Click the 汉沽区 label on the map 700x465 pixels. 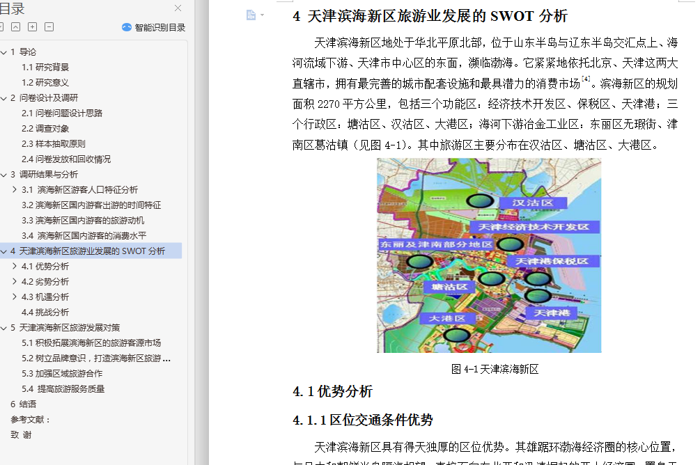click(533, 203)
